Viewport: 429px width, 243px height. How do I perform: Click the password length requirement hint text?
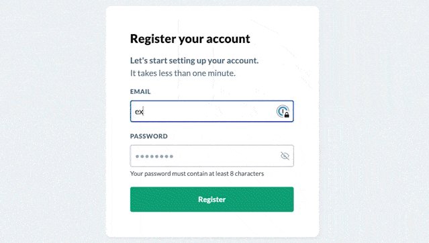pos(197,174)
